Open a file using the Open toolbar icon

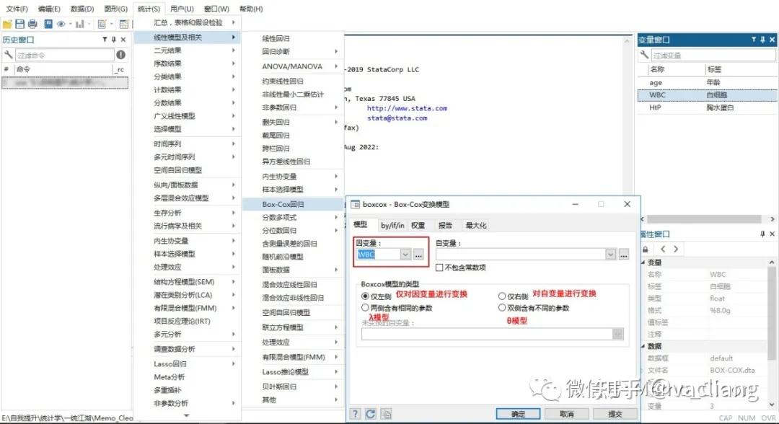[7, 24]
